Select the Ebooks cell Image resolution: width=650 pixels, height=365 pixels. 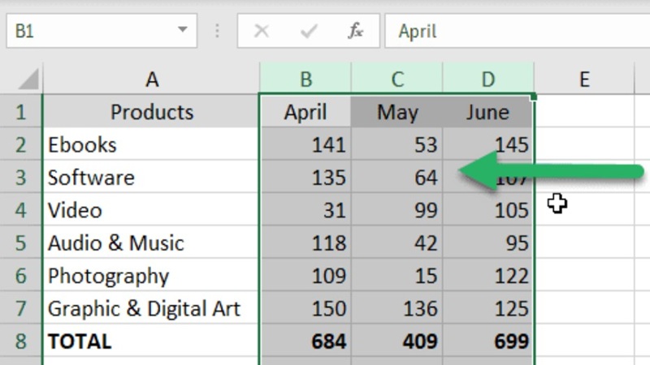point(151,144)
